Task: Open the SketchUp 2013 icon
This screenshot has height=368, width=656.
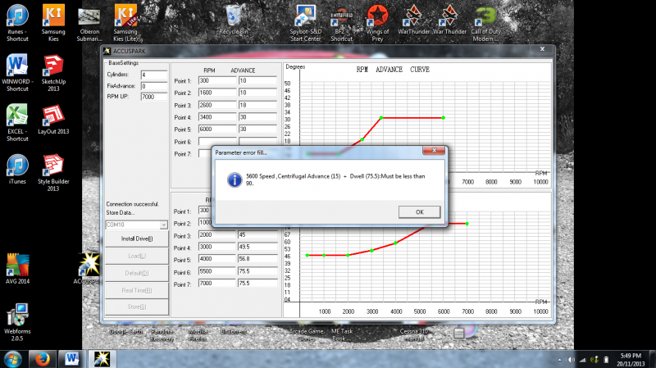Action: (53, 73)
